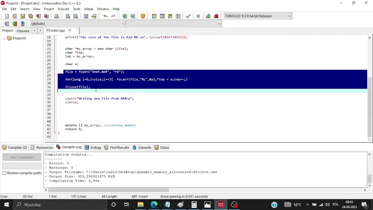Open the Search menu

click(x=24, y=9)
